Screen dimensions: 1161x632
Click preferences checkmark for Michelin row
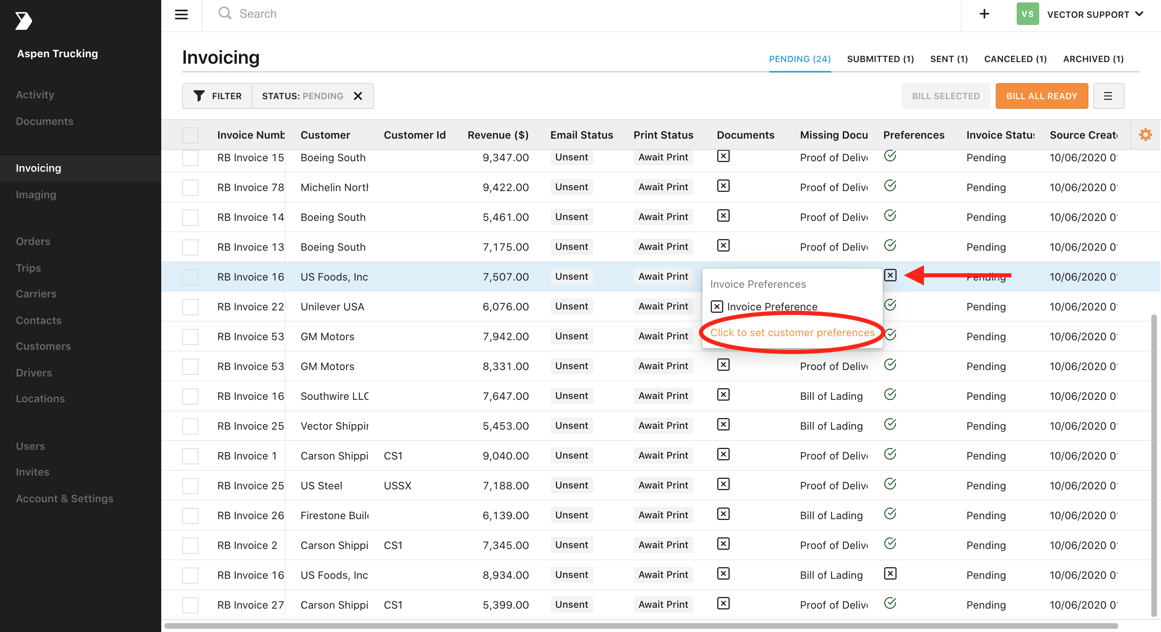[890, 186]
